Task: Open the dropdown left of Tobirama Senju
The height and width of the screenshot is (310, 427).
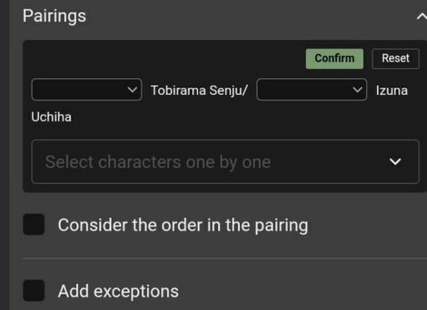Action: (87, 89)
